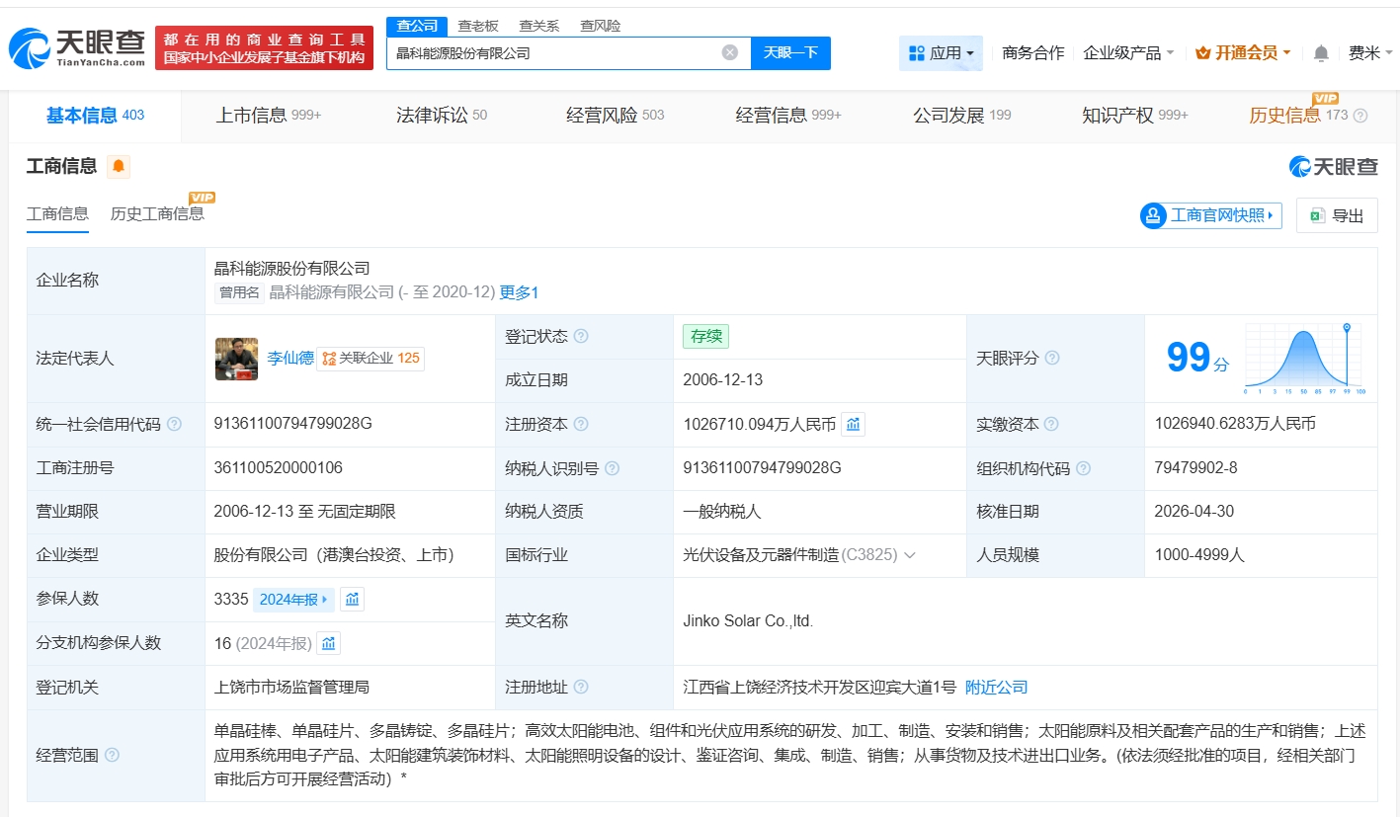The image size is (1400, 817).
Task: Expand 更多1 former names
Action: click(519, 292)
